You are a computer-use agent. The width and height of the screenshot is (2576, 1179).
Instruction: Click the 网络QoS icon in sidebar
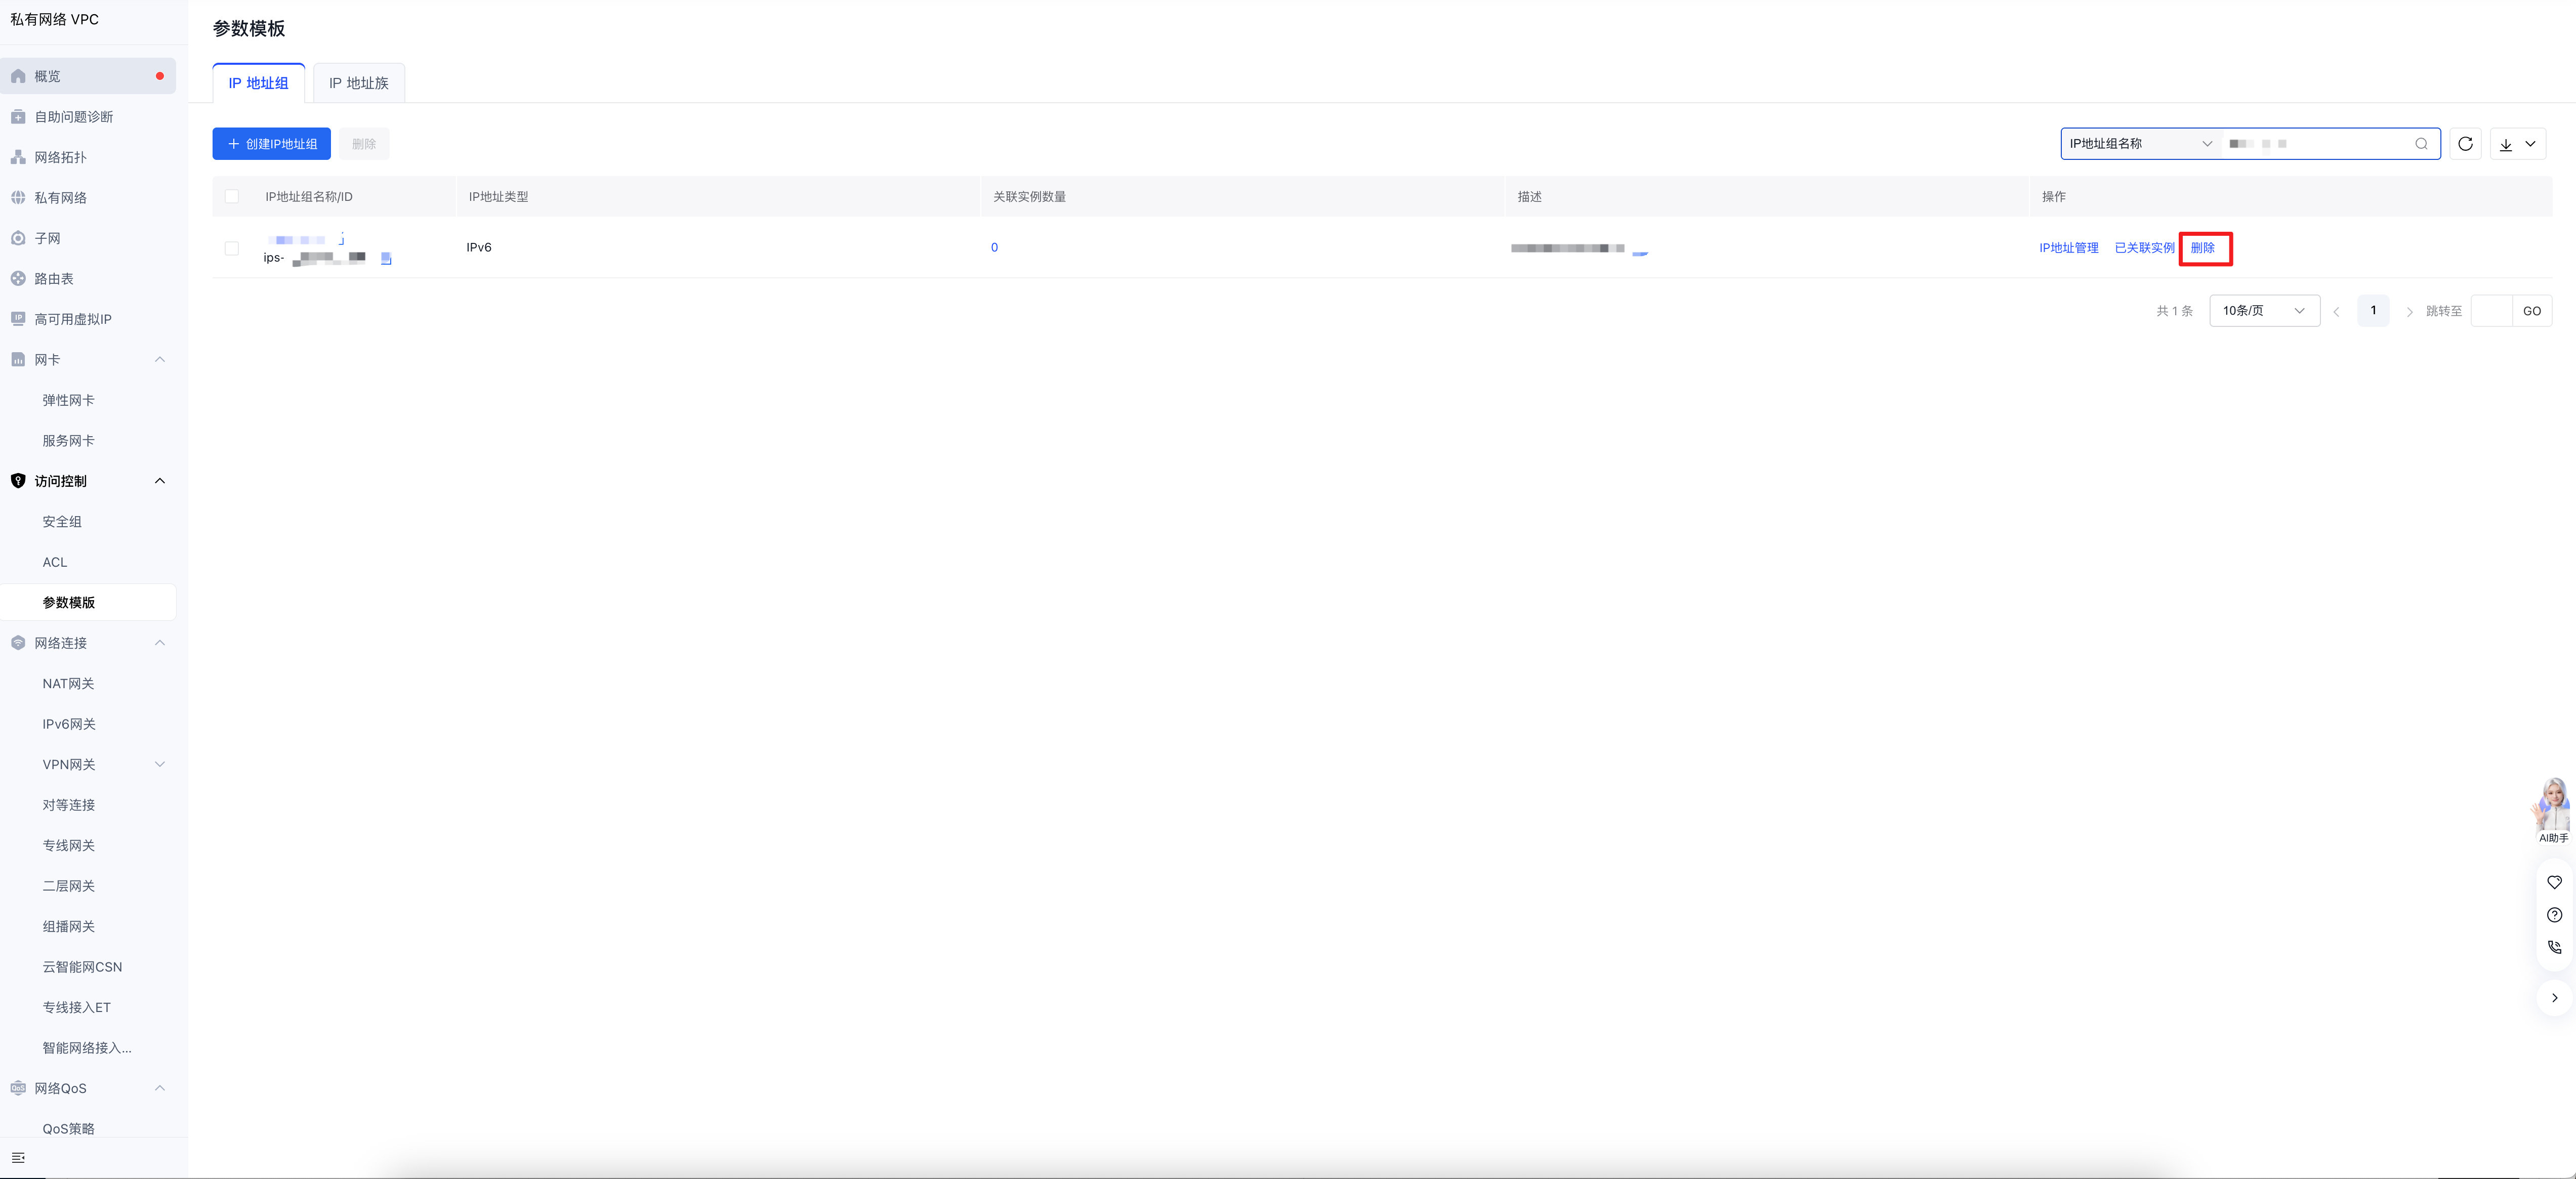coord(18,1088)
